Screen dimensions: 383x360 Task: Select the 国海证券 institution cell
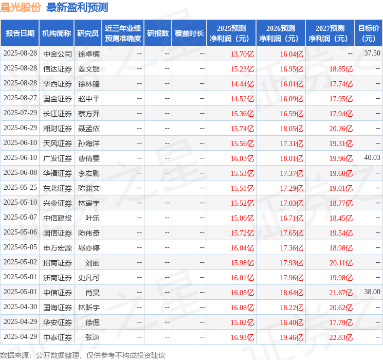(x=58, y=307)
